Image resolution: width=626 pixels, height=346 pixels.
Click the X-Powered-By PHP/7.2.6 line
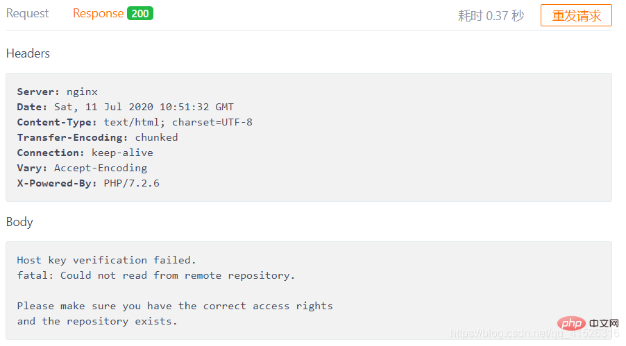(x=88, y=183)
